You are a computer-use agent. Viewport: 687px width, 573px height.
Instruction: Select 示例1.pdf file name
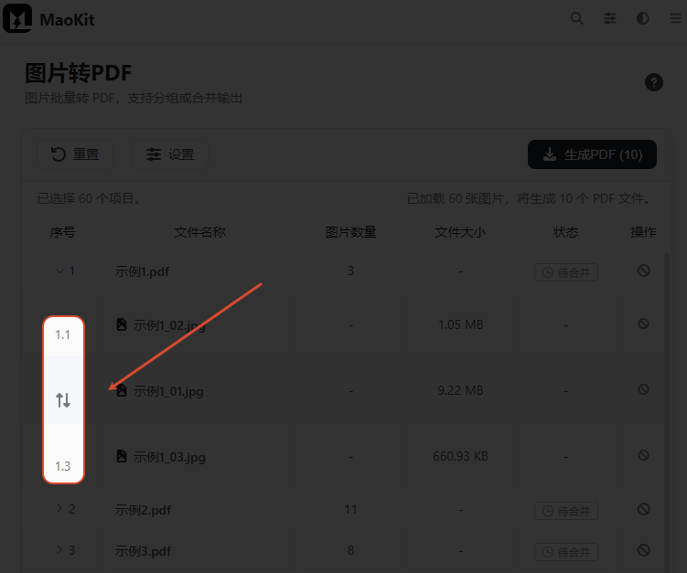(x=142, y=271)
